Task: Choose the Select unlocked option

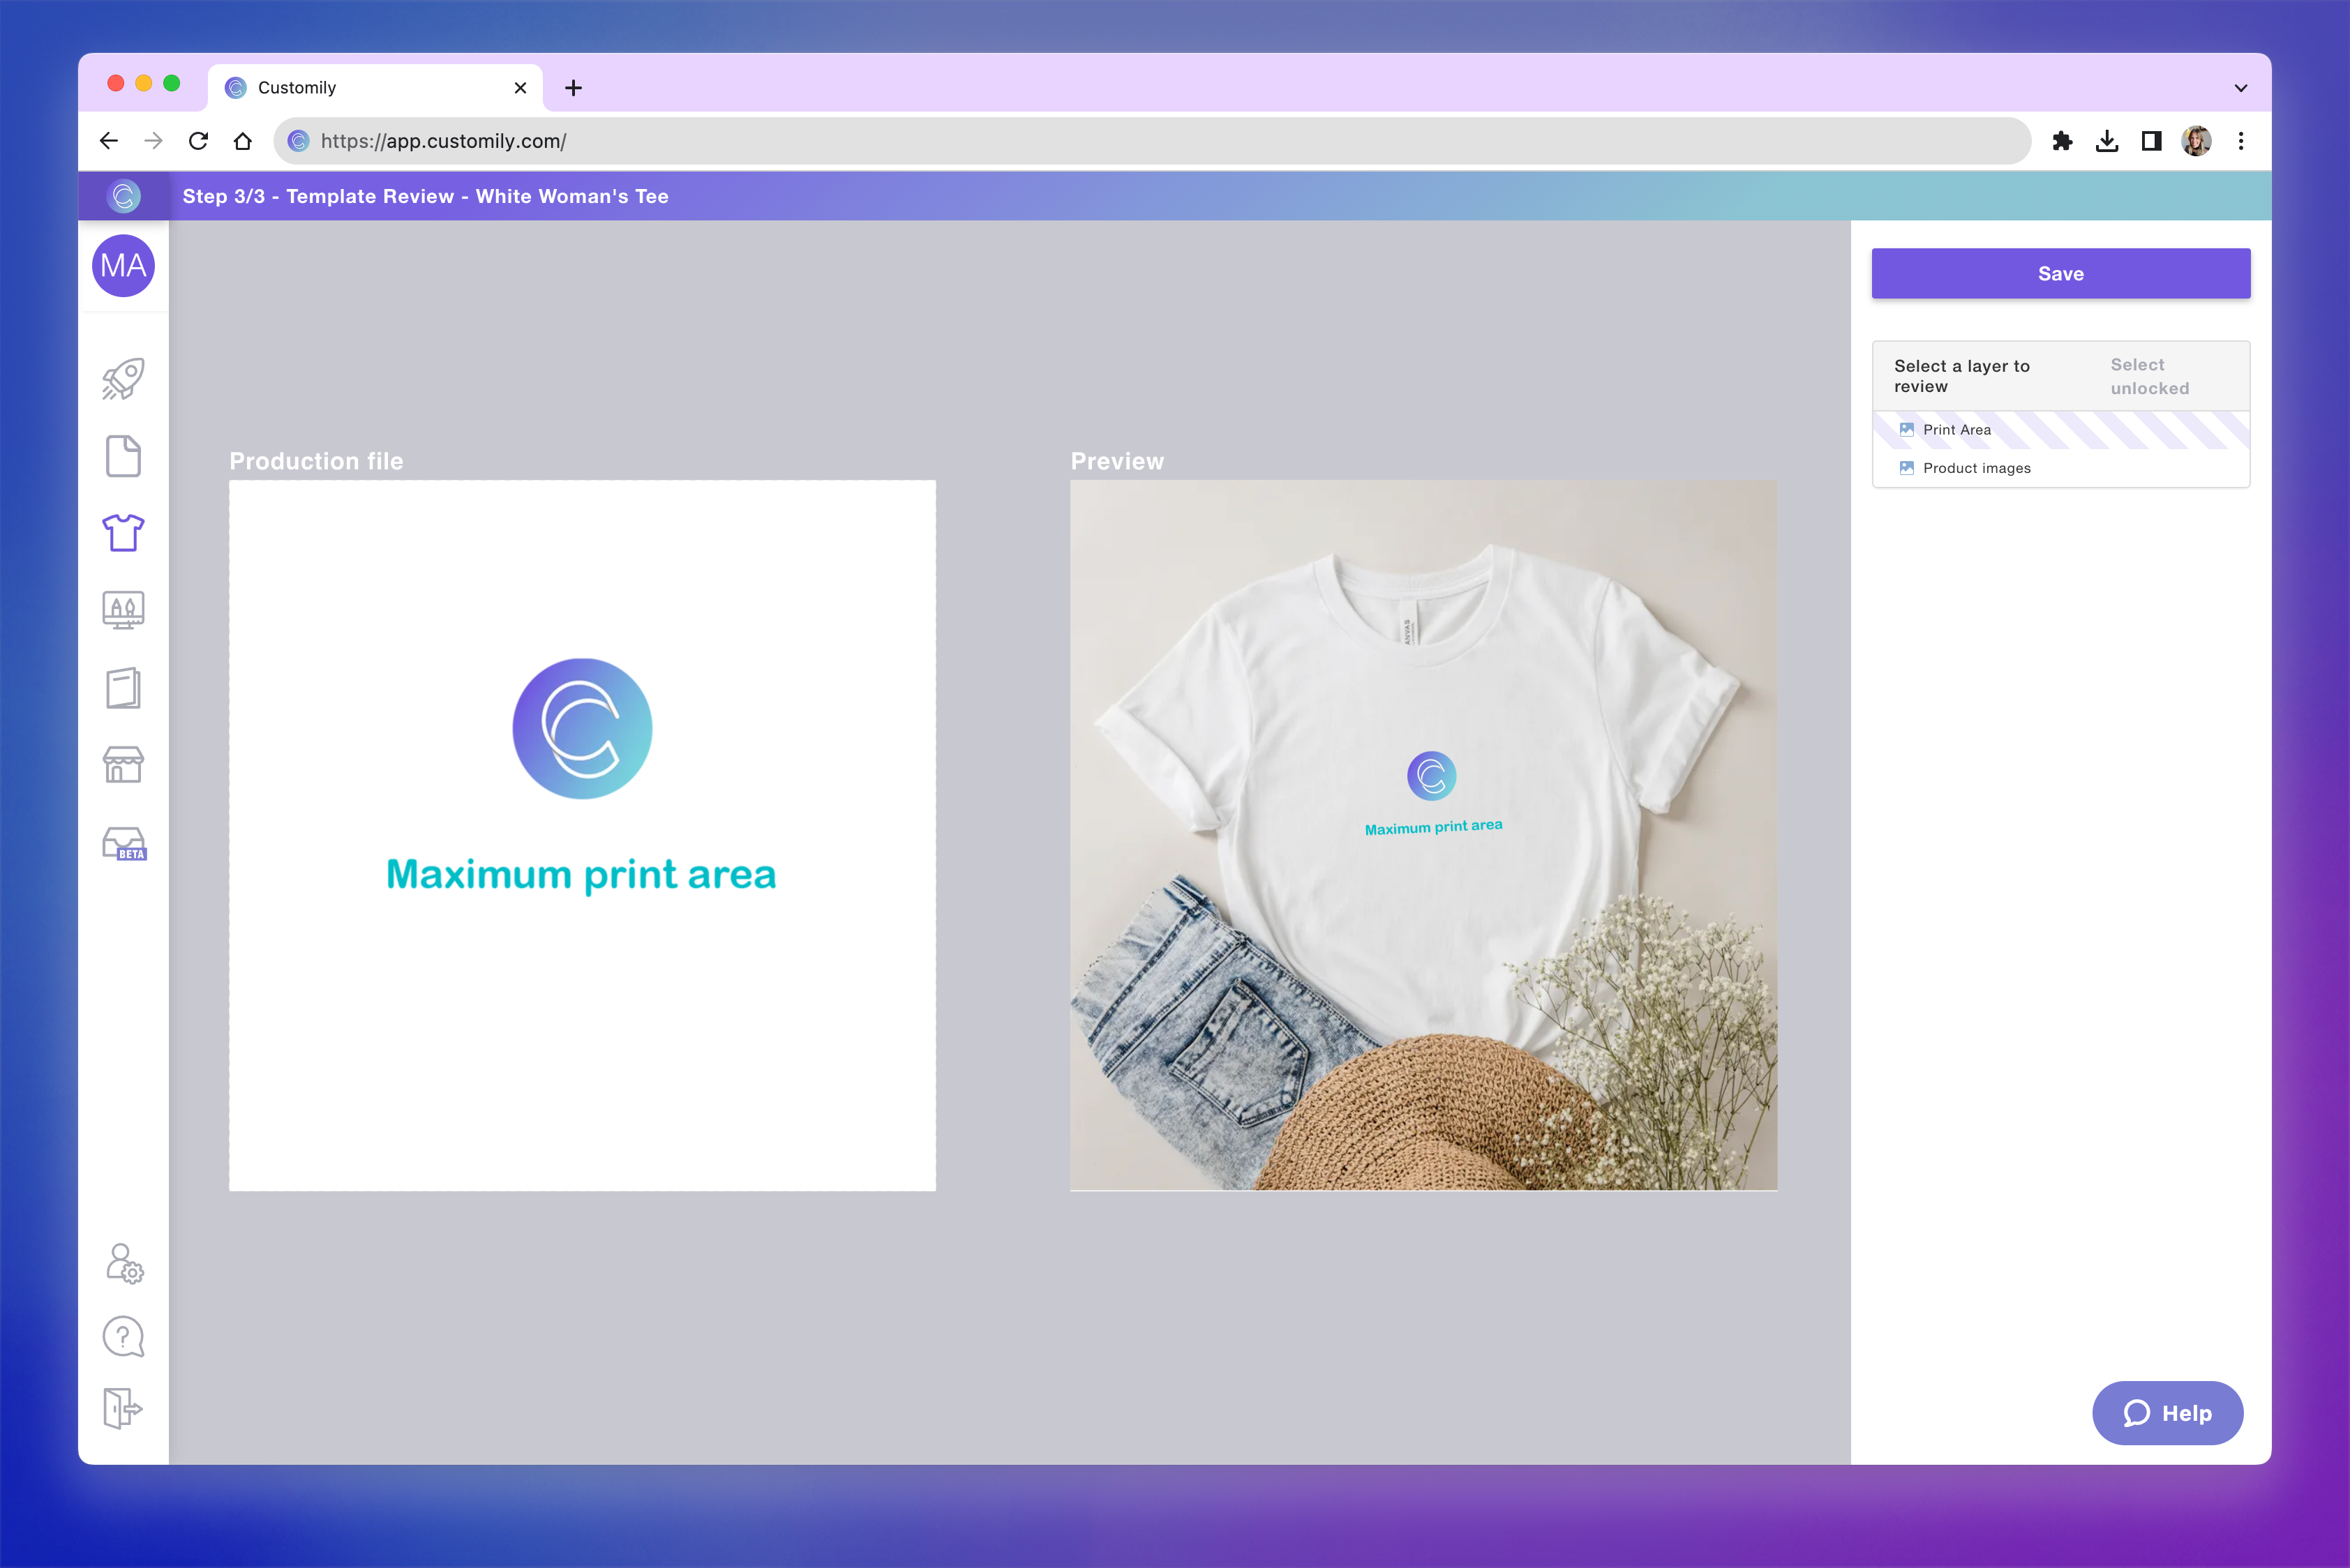Action: point(2149,377)
